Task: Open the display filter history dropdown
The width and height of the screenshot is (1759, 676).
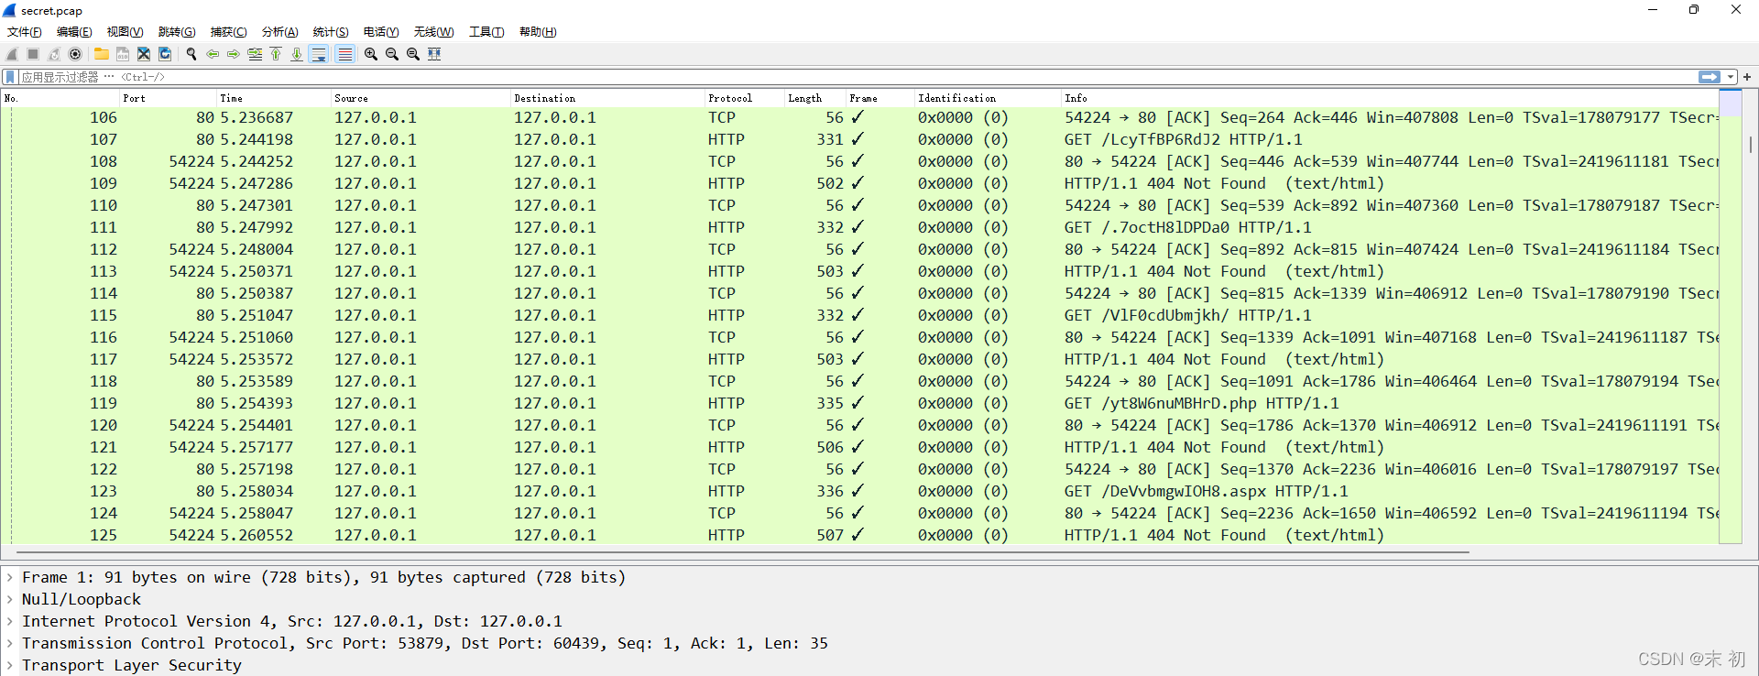Action: coord(1731,77)
